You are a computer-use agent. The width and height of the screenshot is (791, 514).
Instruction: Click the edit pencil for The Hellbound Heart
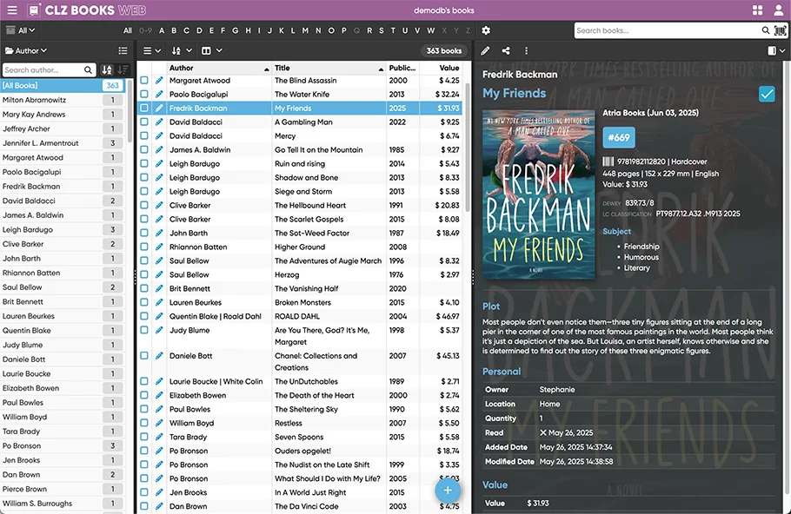(159, 205)
